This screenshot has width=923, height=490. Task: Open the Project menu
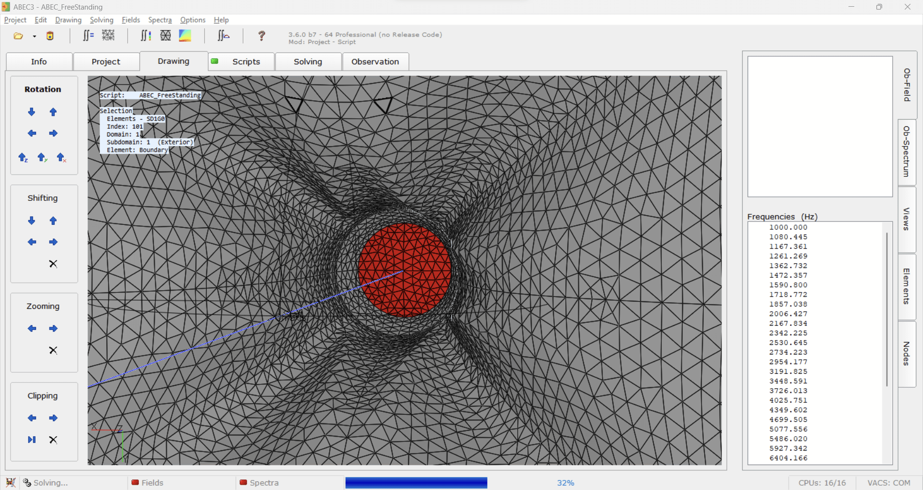tap(15, 20)
